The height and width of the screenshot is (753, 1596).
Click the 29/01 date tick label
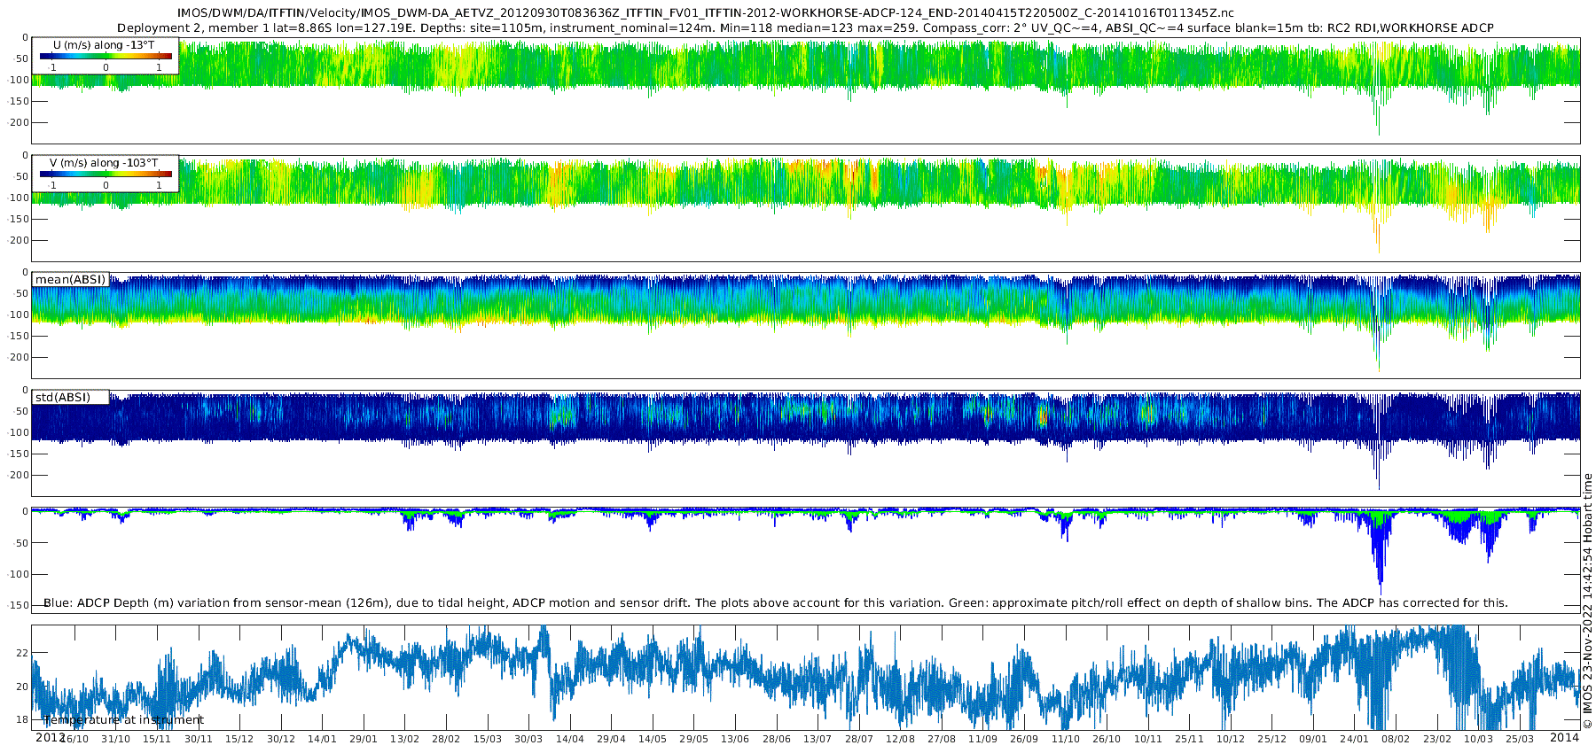(364, 740)
